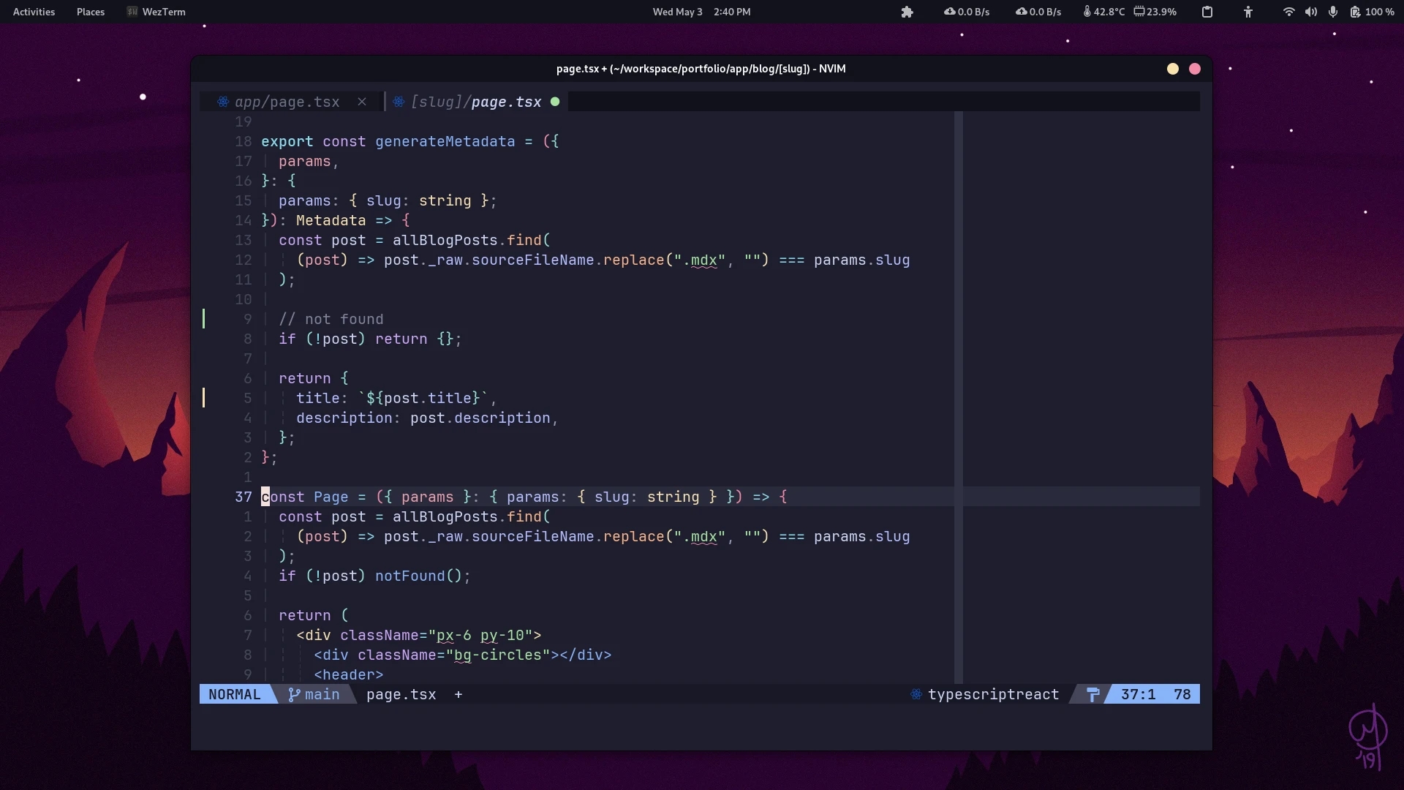Click the yellow minimize button of NVIM window
This screenshot has height=790, width=1404.
point(1173,69)
